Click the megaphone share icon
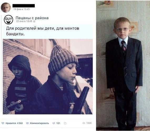The width and height of the screenshot is (150, 131). [54, 123]
